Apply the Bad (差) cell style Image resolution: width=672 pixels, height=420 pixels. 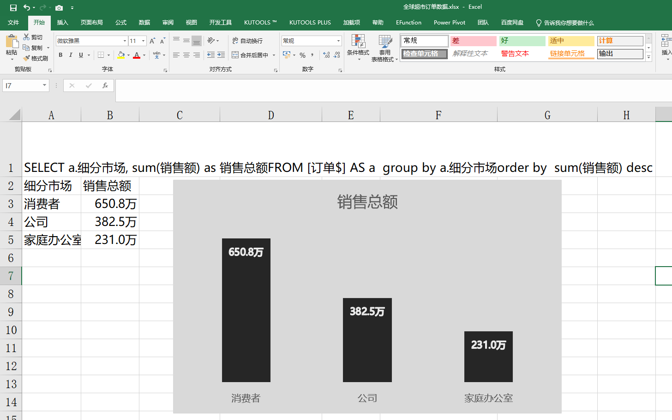click(x=474, y=41)
